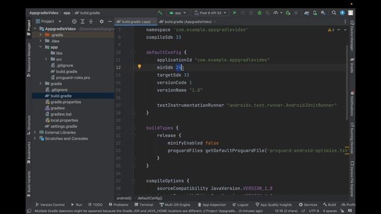This screenshot has width=381, height=214.
Task: Expand the .idea folder
Action: tap(40, 41)
